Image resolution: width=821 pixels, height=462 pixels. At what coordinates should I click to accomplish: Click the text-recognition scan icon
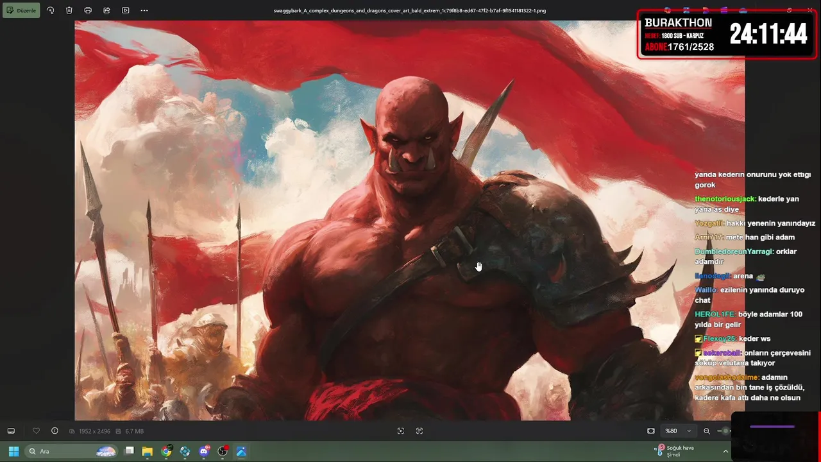coord(419,431)
